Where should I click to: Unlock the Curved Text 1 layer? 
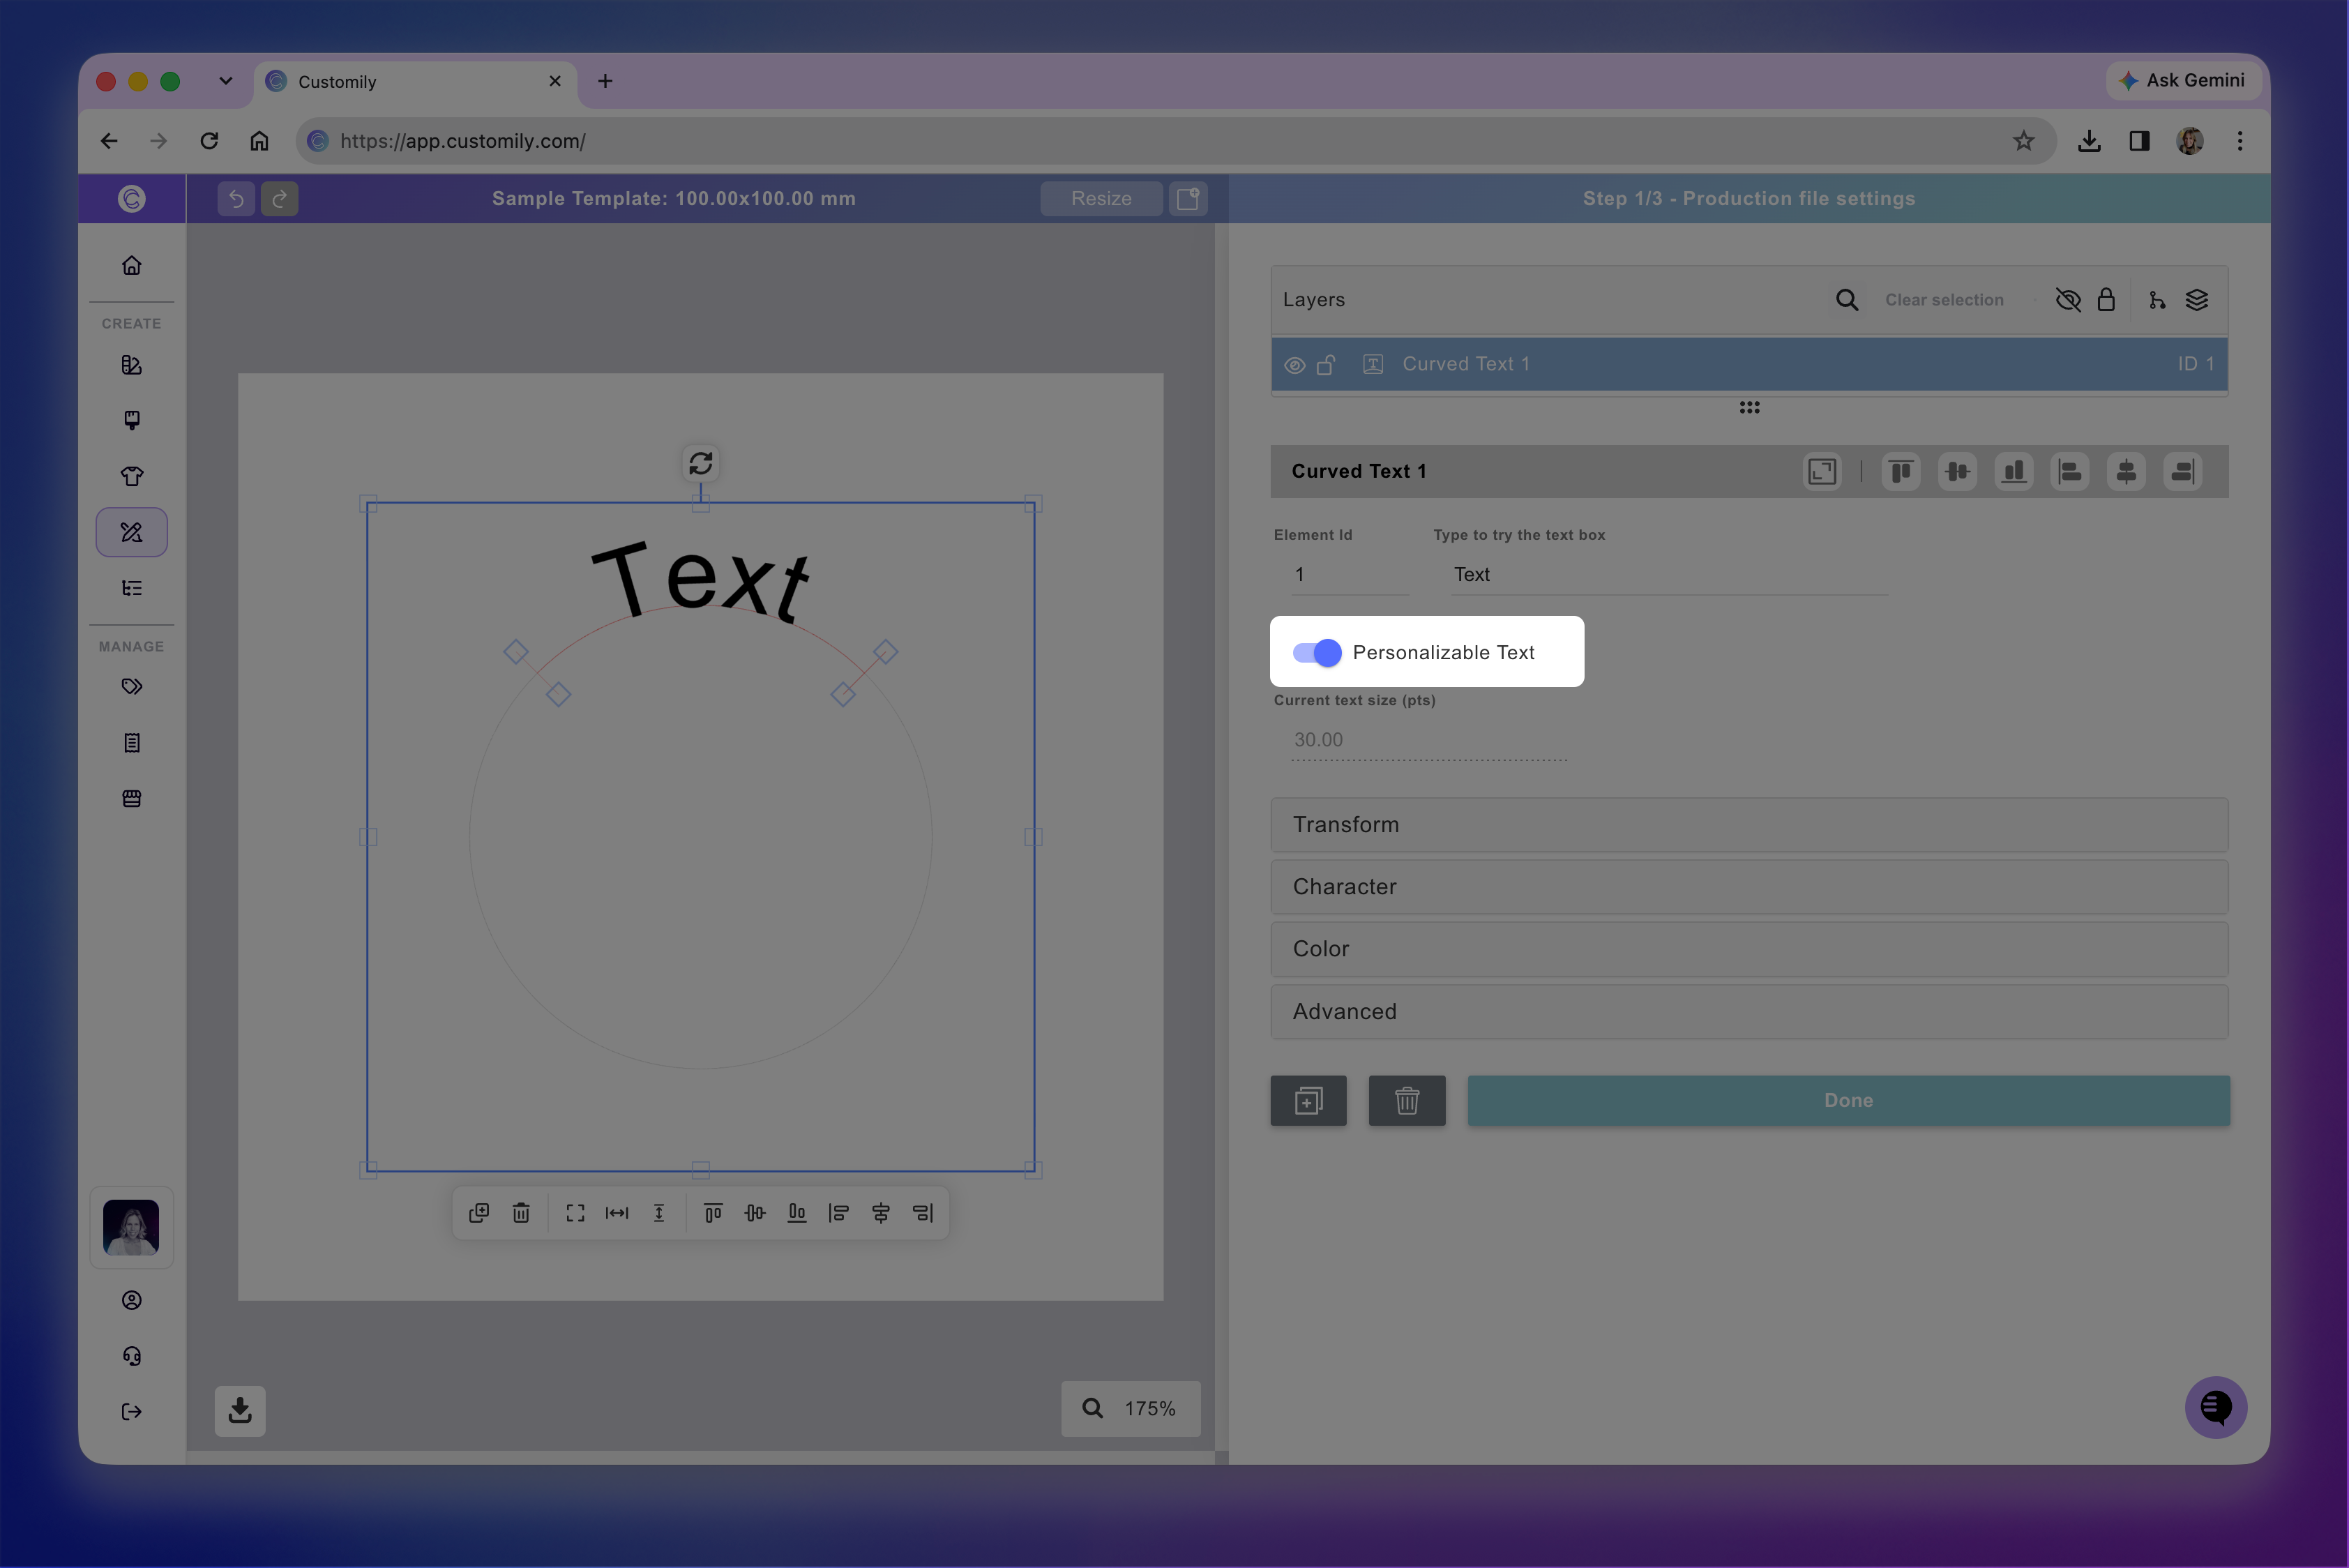click(x=1326, y=364)
